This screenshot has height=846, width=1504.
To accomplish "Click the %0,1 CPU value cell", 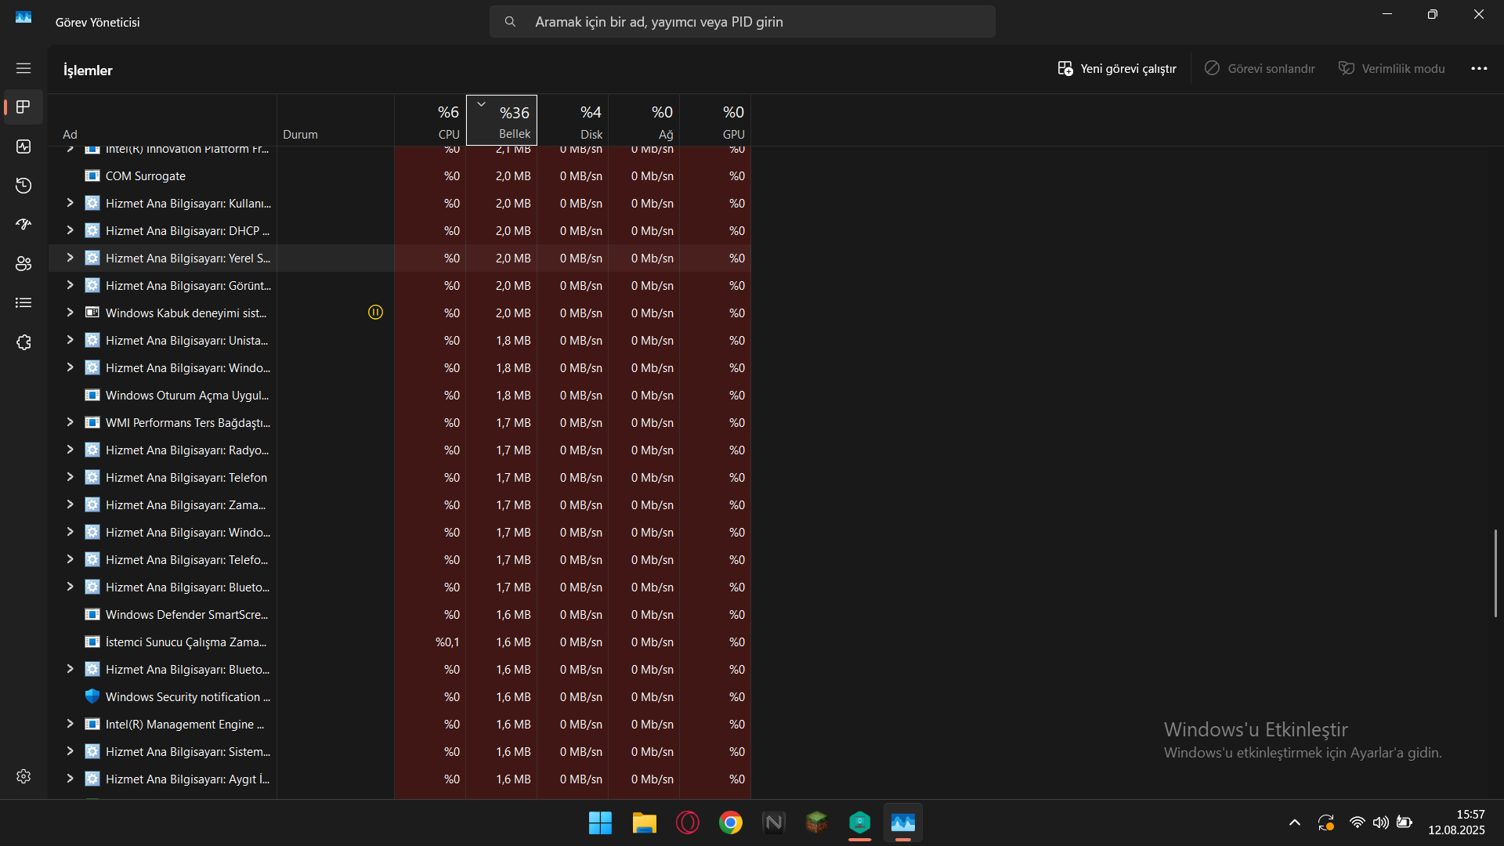I will point(447,642).
